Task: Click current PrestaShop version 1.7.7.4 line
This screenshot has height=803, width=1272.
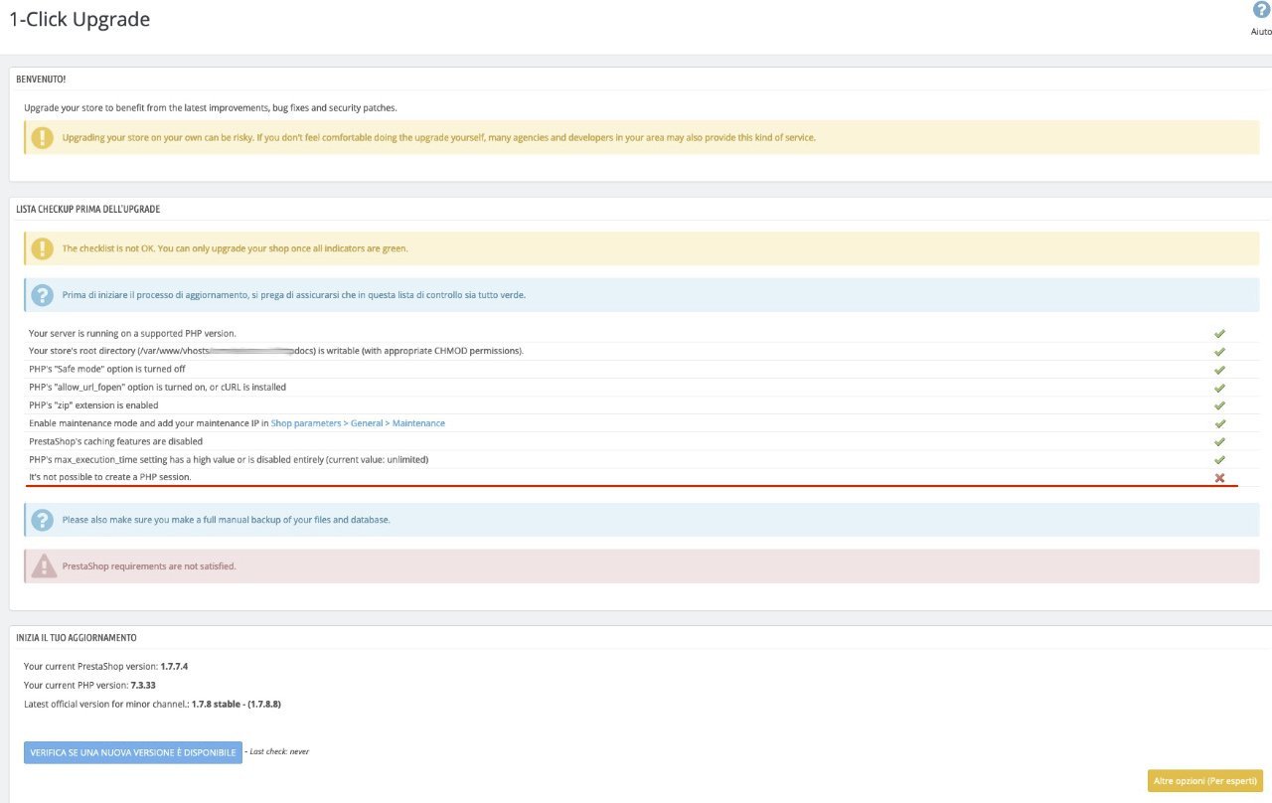Action: click(106, 666)
